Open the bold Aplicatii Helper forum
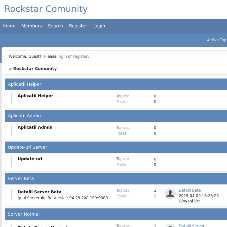The image size is (227, 227). tap(35, 96)
